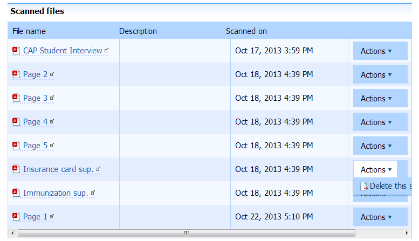
Task: Collapse the open Actions menu for Insurance card
Action: pos(375,169)
